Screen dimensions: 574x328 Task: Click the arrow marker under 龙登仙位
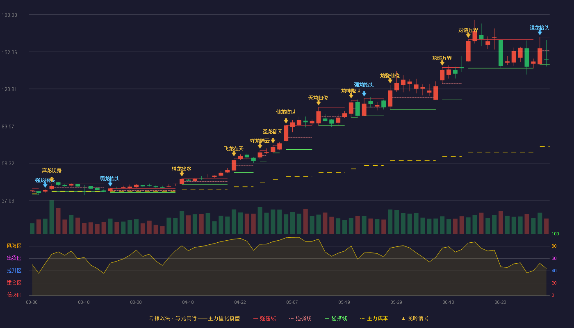tap(390, 80)
